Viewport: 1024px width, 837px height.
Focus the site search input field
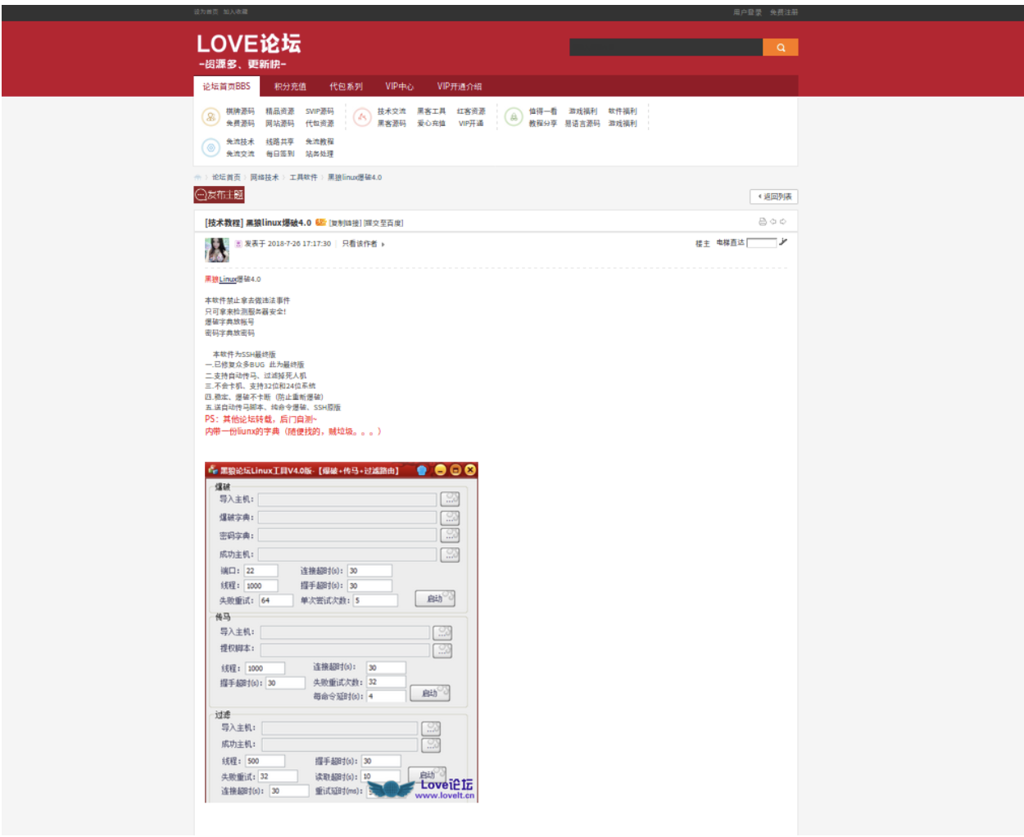(666, 48)
